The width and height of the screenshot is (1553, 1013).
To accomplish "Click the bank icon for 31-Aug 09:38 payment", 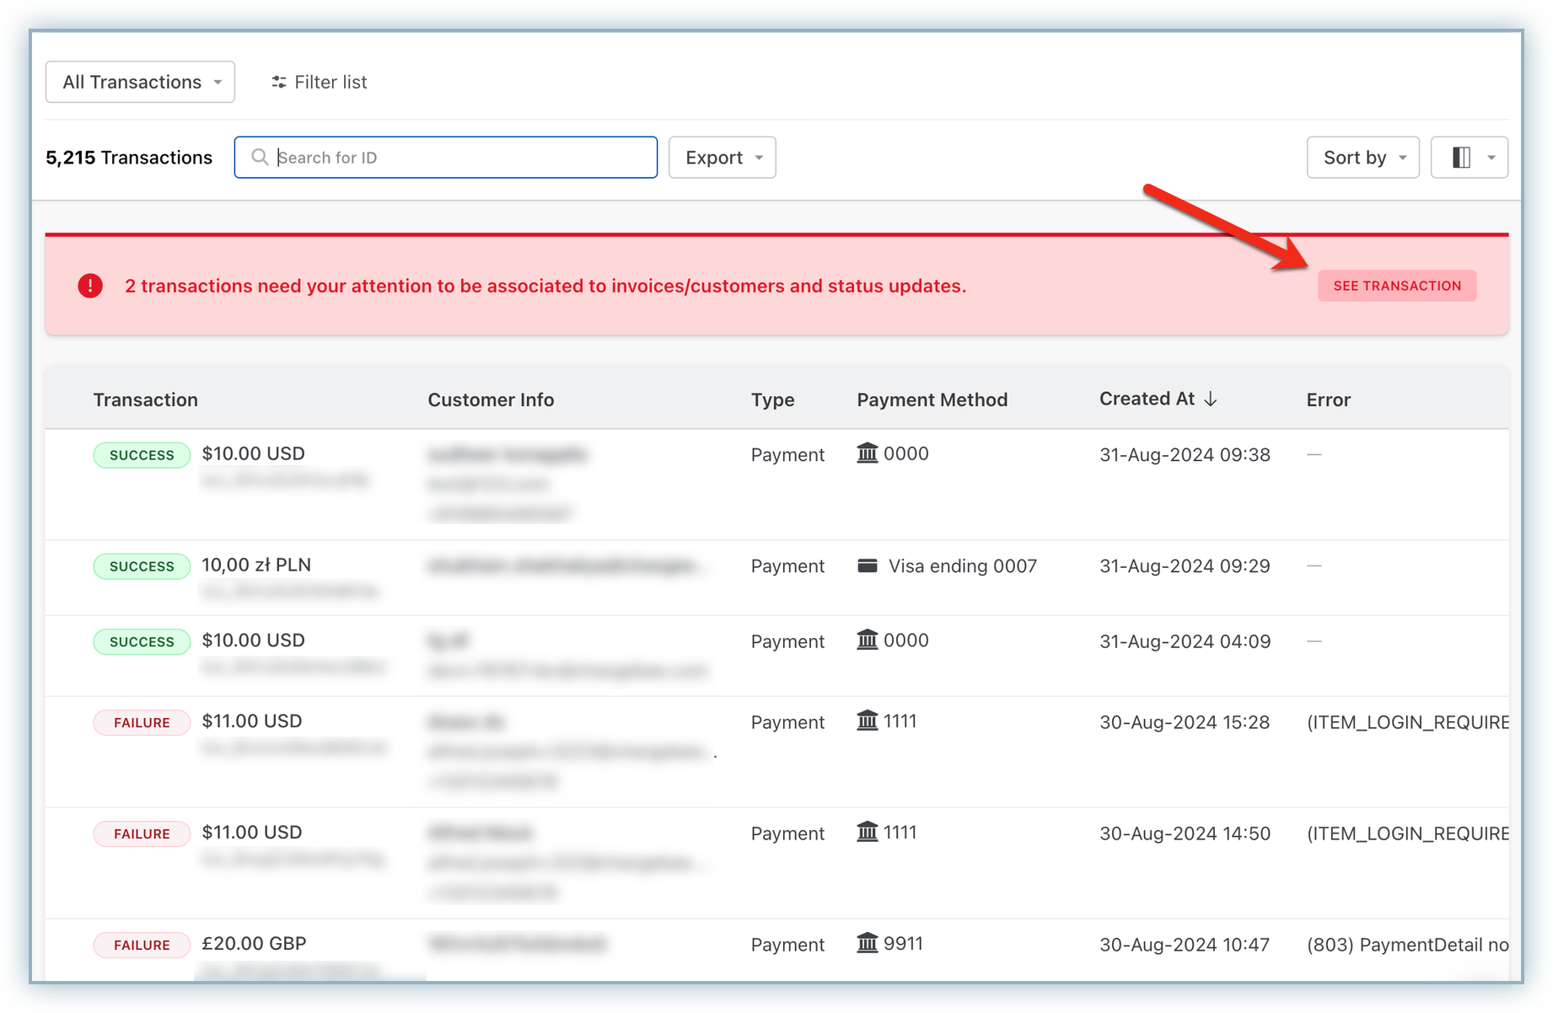I will pyautogui.click(x=867, y=453).
